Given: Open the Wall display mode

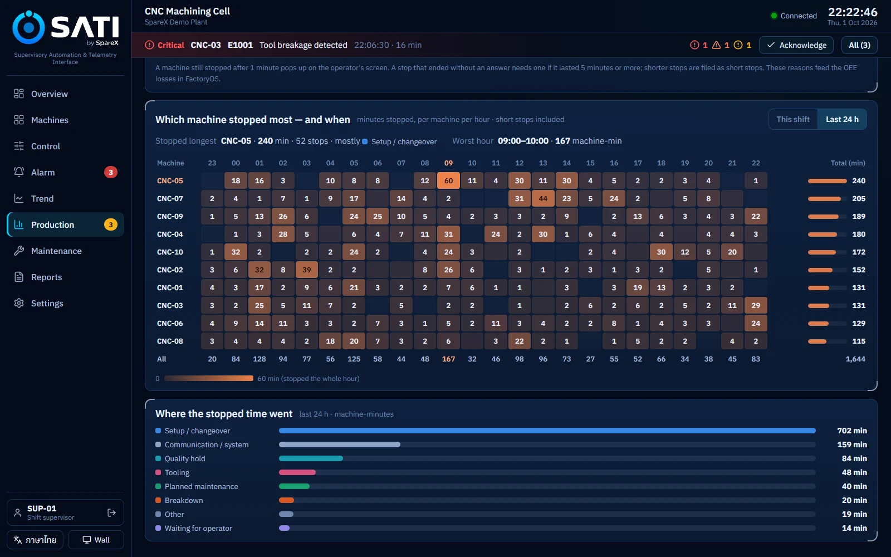Looking at the screenshot, I should click(x=96, y=540).
